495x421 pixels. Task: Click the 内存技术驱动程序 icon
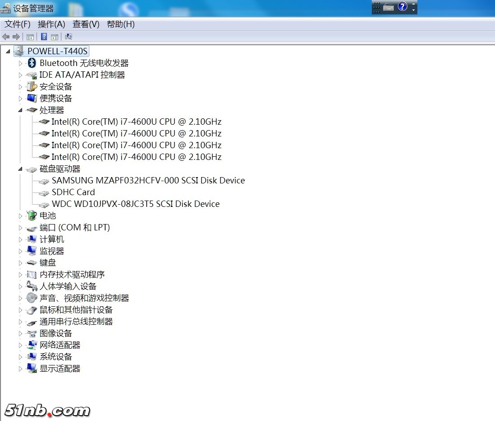(32, 275)
